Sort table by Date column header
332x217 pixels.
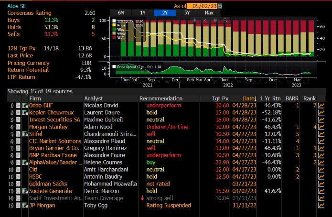tap(249, 98)
